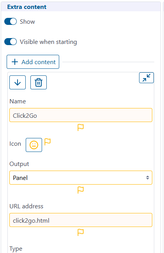
Task: Turn off the Show toggle
Action: coord(11,21)
